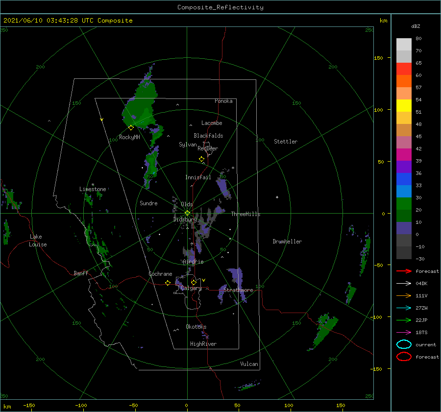This screenshot has width=441, height=412.
Task: Click the dBZ legend heading
Action: (416, 26)
